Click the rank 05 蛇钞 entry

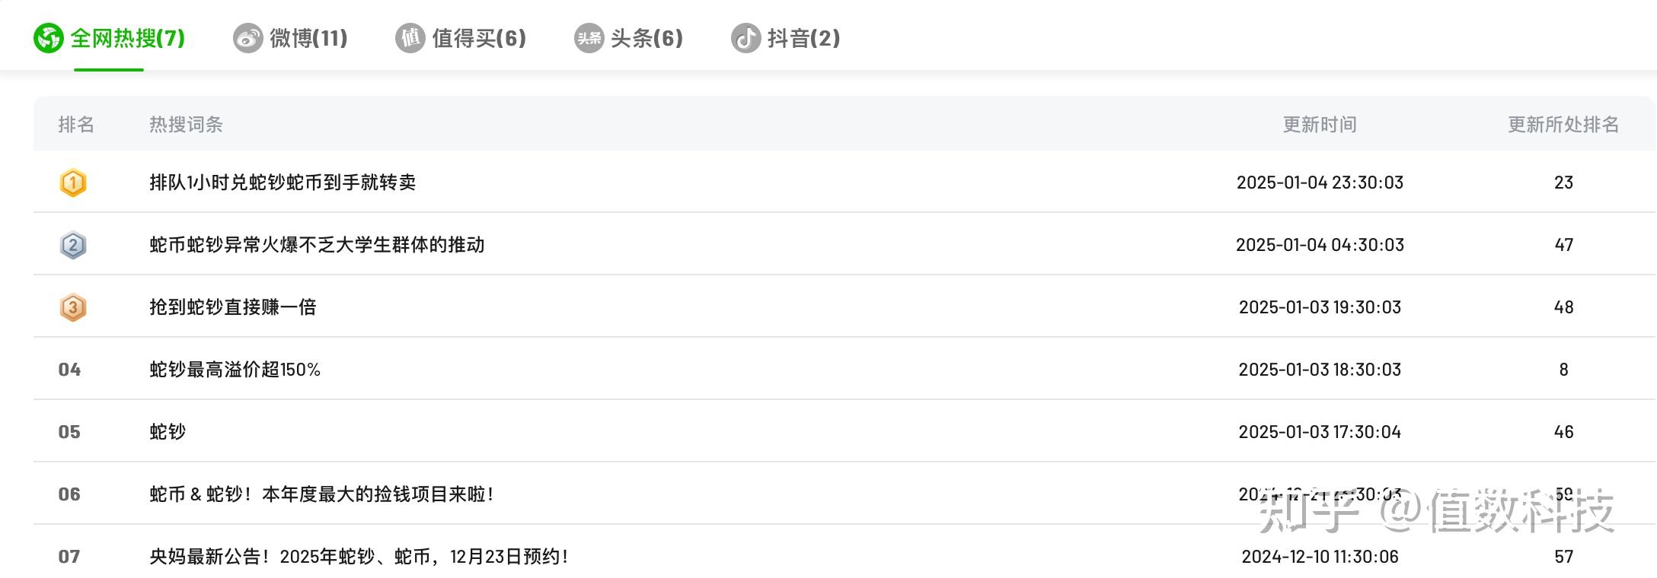click(x=168, y=432)
